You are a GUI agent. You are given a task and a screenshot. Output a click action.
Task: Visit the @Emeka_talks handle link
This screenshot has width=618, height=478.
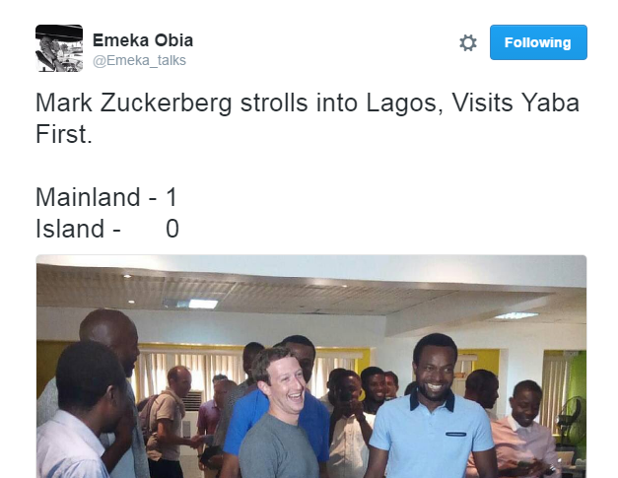(x=139, y=60)
